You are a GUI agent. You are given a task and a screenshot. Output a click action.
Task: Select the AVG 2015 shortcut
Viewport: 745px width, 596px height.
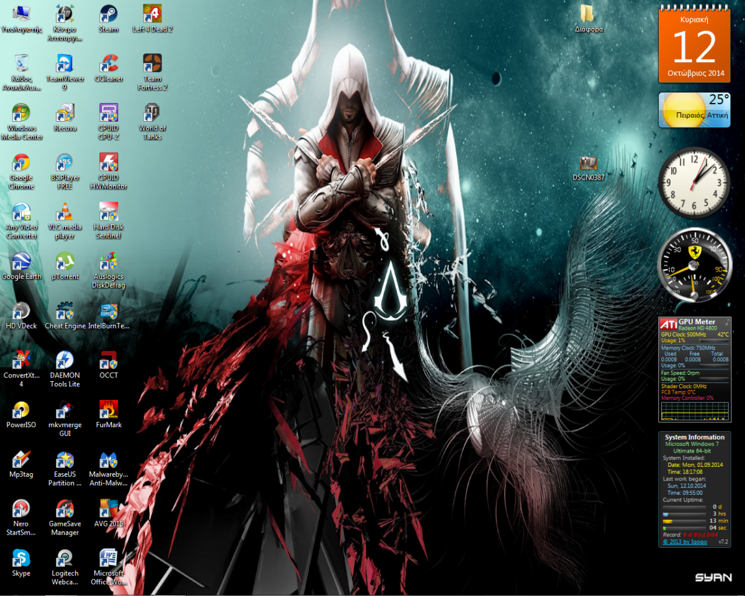[x=109, y=513]
